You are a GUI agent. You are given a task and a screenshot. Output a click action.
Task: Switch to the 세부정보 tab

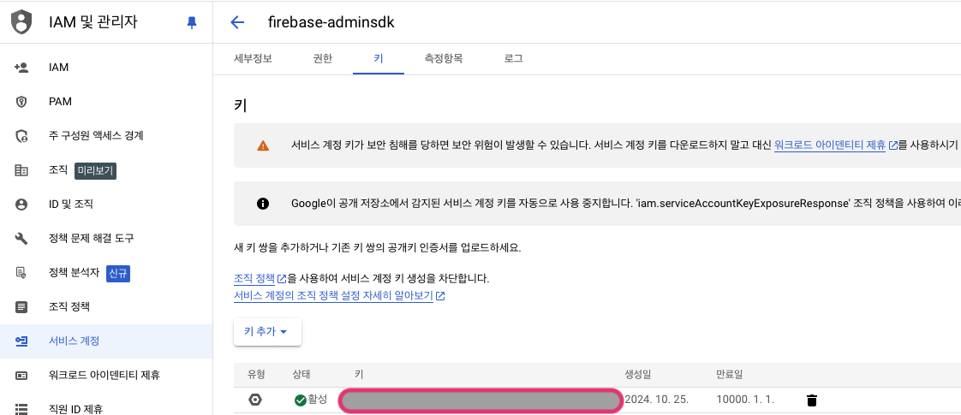click(x=253, y=59)
